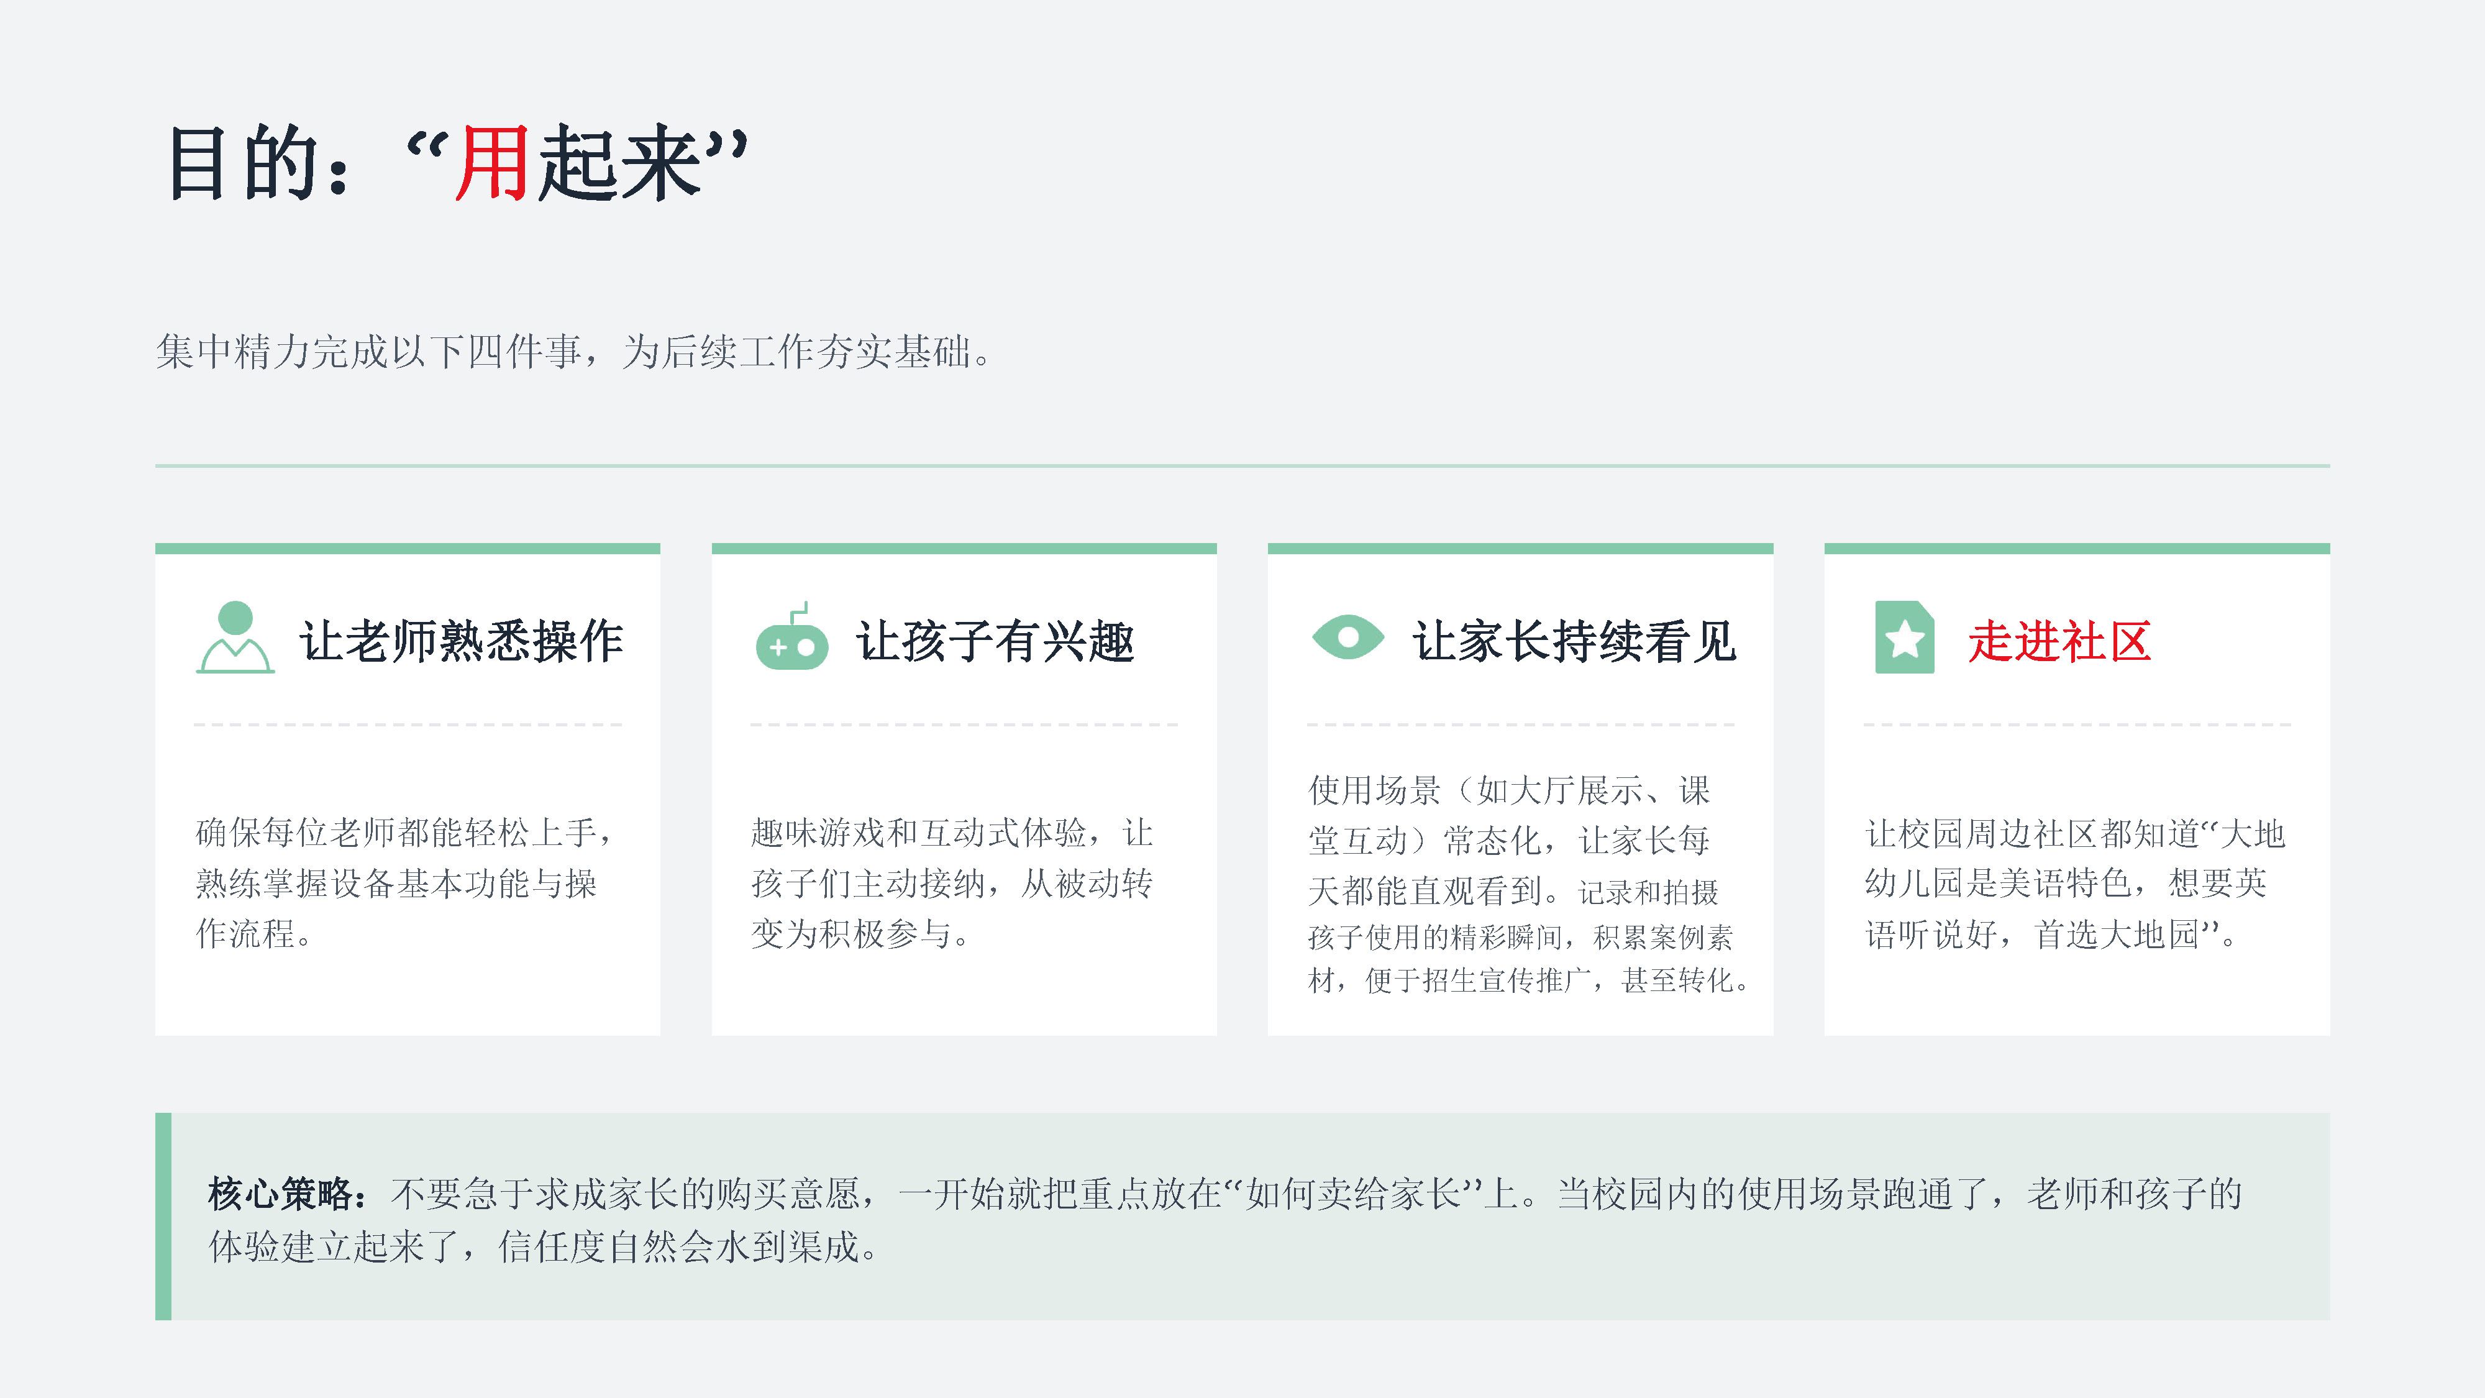Screen dimensions: 2485x1398
Task: Click the paragraph 趣味游戏和互动式体验
Action: point(952,883)
